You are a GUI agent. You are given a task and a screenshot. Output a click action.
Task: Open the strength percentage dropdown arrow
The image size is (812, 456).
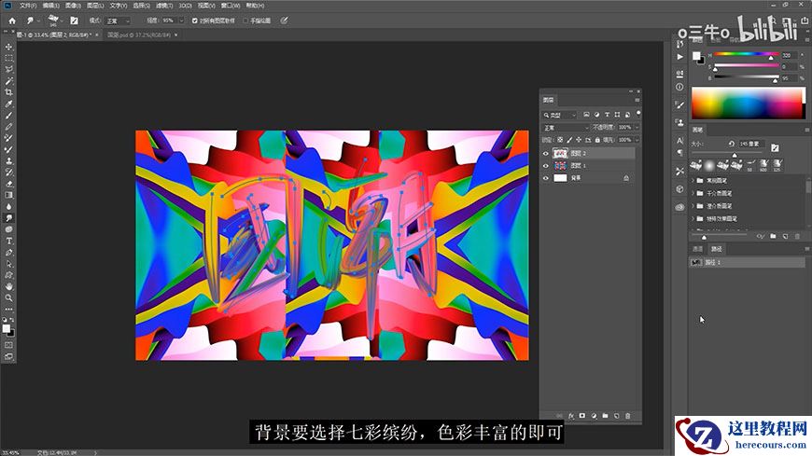click(181, 21)
